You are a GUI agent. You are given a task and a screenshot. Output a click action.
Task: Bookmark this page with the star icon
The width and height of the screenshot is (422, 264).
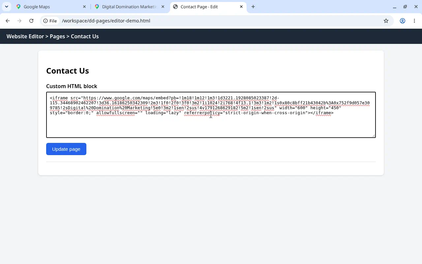point(386,21)
